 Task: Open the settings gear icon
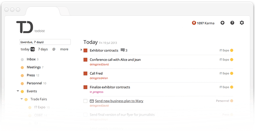(242, 23)
